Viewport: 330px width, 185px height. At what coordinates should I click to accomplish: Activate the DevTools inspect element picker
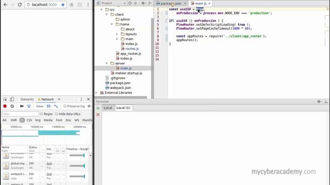pyautogui.click(x=5, y=99)
